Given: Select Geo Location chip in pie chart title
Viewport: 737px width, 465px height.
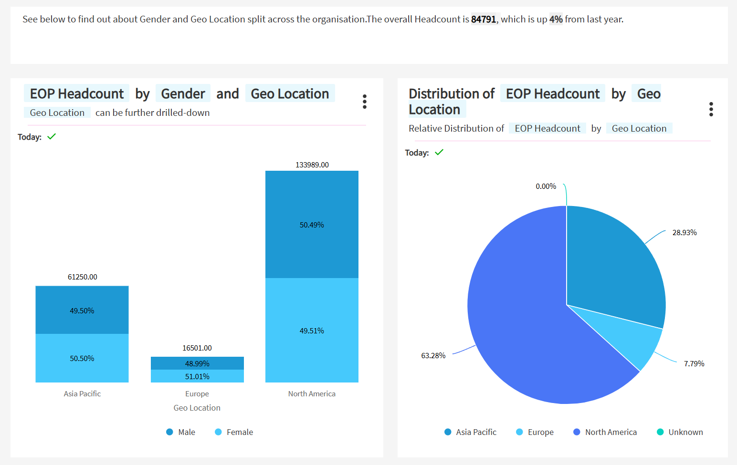Looking at the screenshot, I should pyautogui.click(x=535, y=102).
